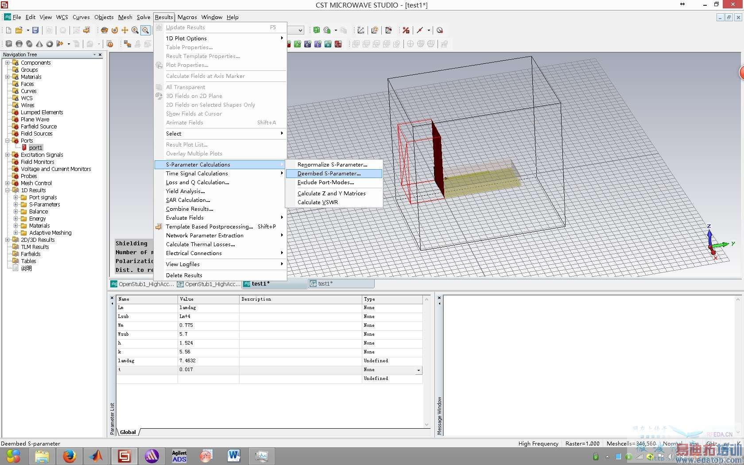This screenshot has height=465, width=744.
Task: Open the Solve menu
Action: coord(143,17)
